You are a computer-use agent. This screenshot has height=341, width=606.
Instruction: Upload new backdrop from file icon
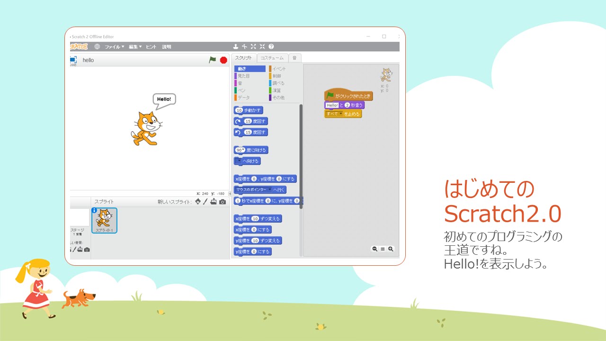(x=80, y=250)
